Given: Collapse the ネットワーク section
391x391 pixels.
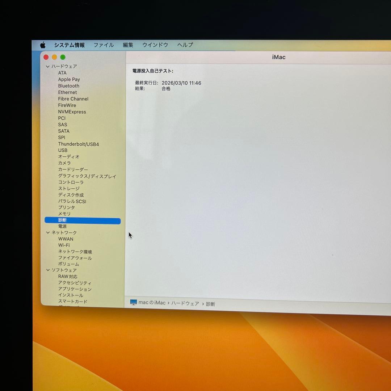Looking at the screenshot, I should [x=48, y=232].
